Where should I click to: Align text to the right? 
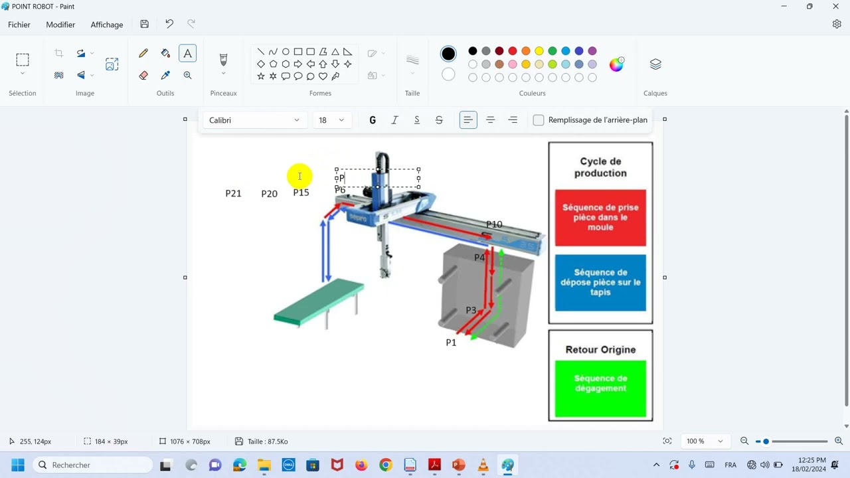(513, 120)
